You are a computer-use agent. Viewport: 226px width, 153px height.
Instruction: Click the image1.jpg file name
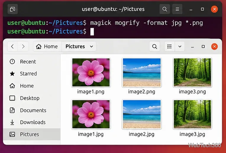click(x=91, y=134)
